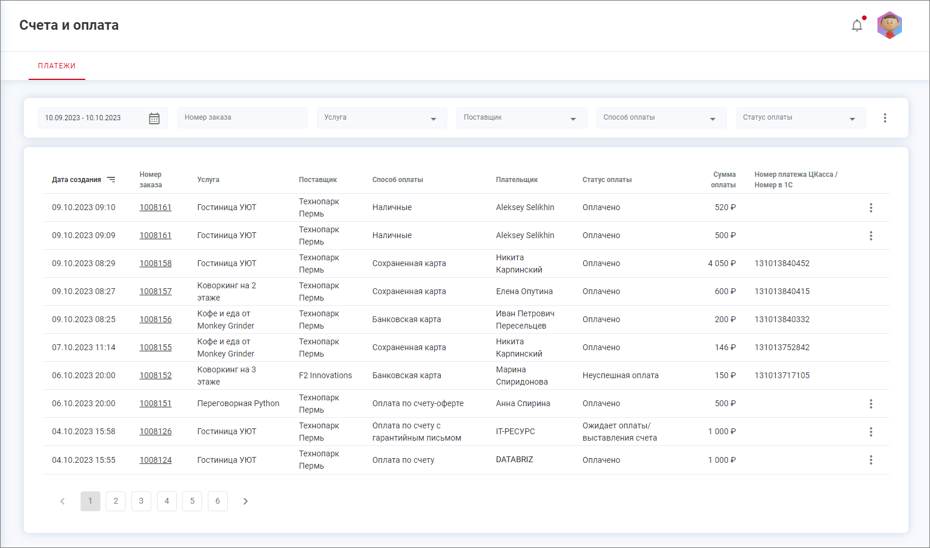Go to next page arrow
Screen dimensions: 930x548
(245, 501)
